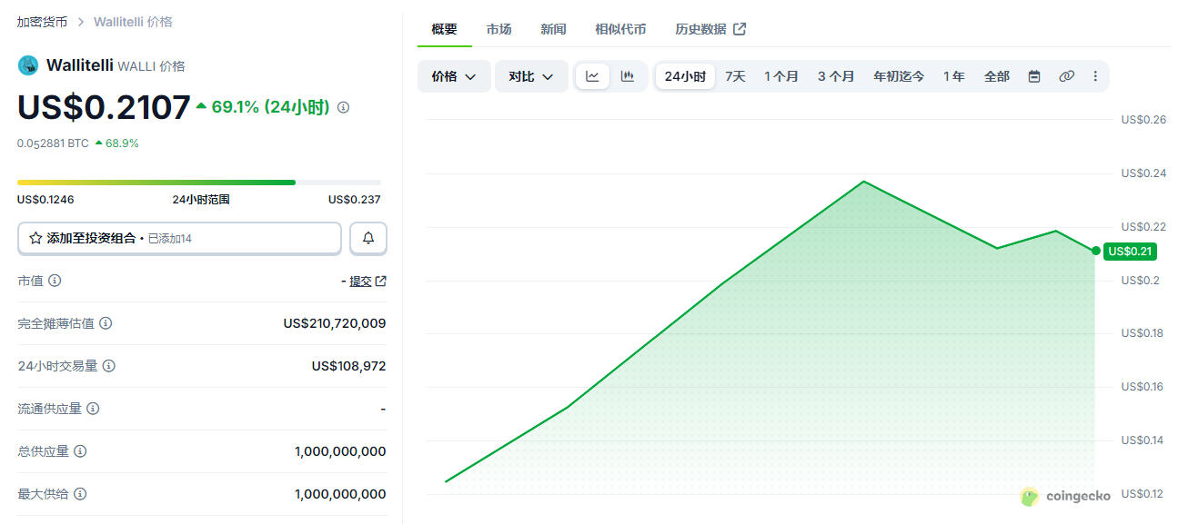Click the US$0.2107 price heading
1178x524 pixels.
(104, 107)
